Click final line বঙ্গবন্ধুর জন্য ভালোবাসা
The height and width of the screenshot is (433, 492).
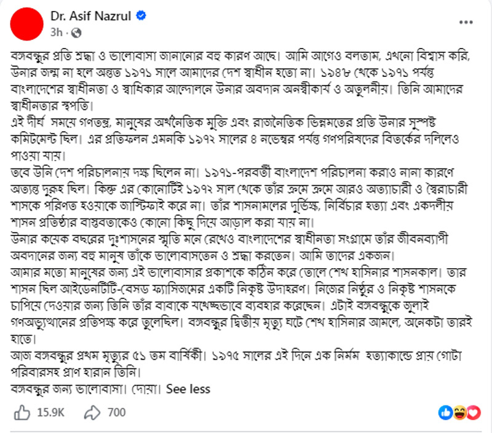(x=86, y=389)
